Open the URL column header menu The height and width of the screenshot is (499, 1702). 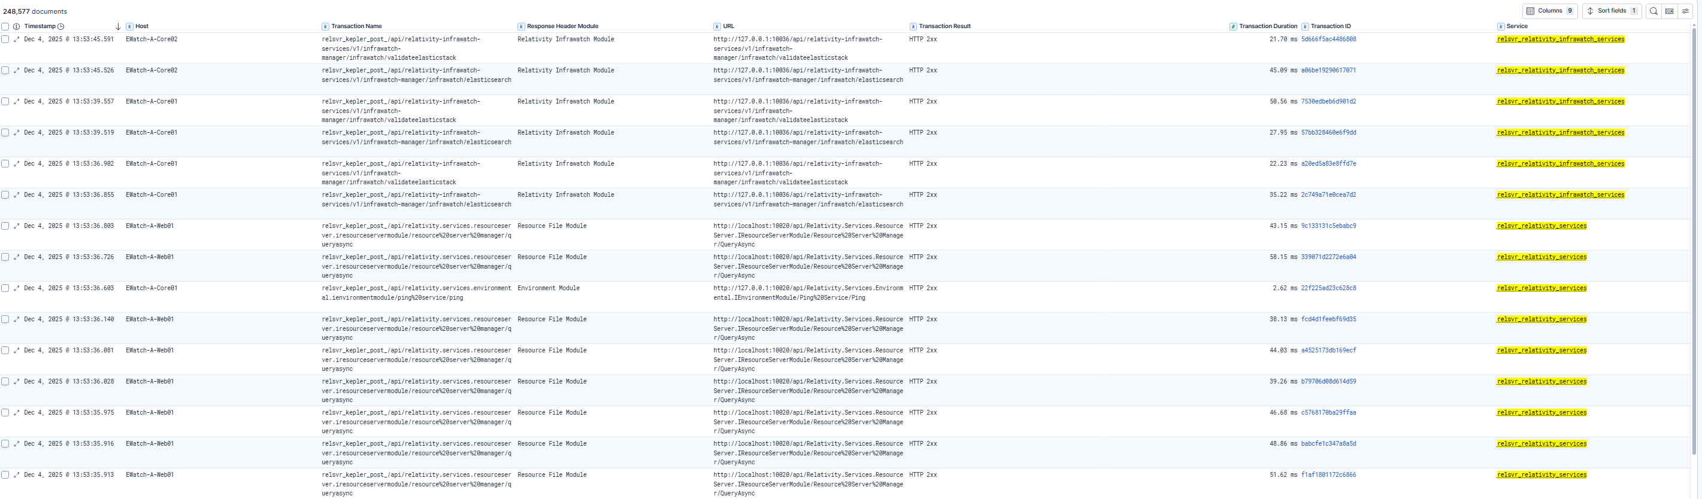tap(729, 26)
